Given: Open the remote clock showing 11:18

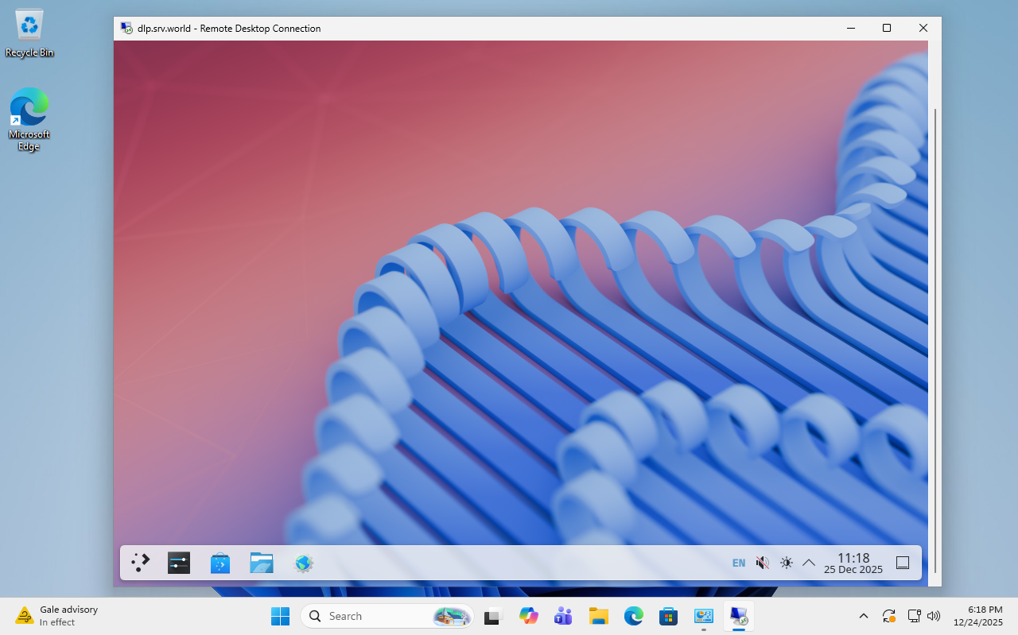Looking at the screenshot, I should pos(853,563).
